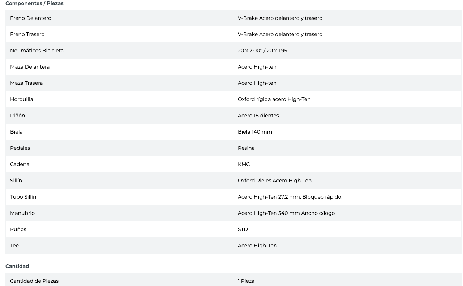Image resolution: width=463 pixels, height=286 pixels.
Task: Click the Maza Trasera row label
Action: [x=26, y=83]
